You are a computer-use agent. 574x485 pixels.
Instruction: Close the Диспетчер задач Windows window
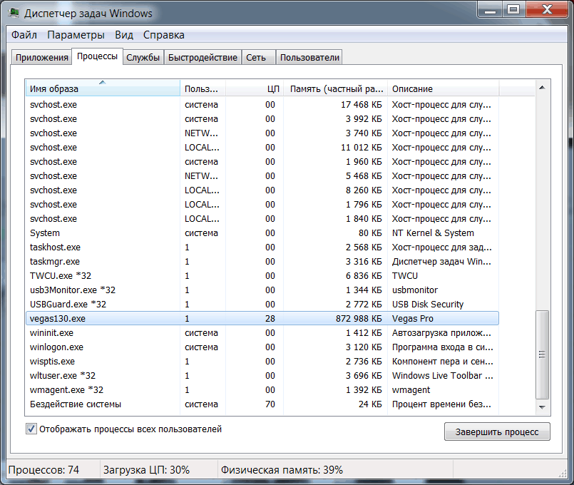[547, 10]
